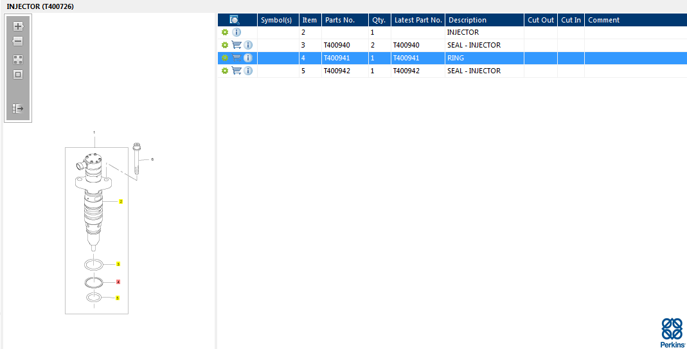Click the four-squares grid view icon
This screenshot has height=349, width=687.
[18, 60]
